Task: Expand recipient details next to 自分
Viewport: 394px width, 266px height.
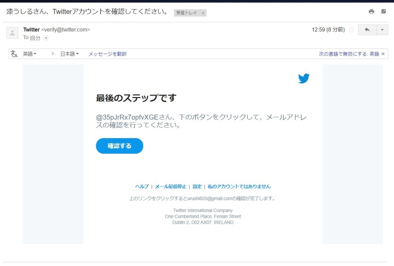Action: pos(46,38)
